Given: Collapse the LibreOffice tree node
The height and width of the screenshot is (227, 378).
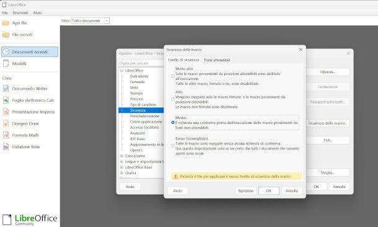Looking at the screenshot, I should tap(121, 71).
